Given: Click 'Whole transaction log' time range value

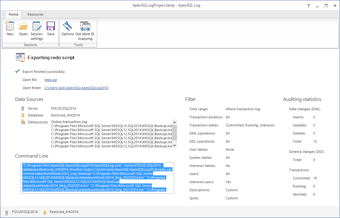Looking at the screenshot, I should [x=243, y=109].
